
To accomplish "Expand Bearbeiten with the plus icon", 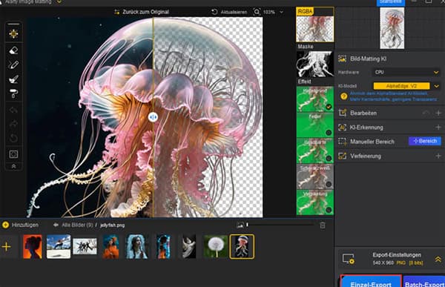I will click(x=438, y=113).
